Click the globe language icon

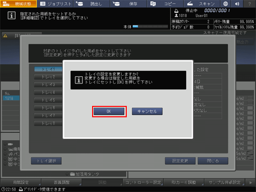click(x=225, y=3)
